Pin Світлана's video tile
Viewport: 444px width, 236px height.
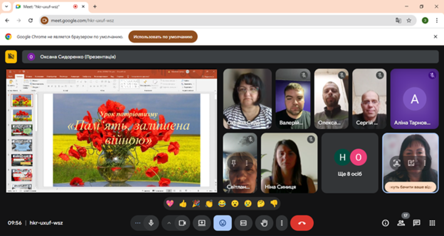[x=234, y=163]
